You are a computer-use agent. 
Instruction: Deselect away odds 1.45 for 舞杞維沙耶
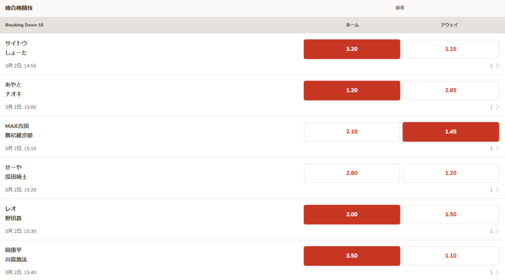[451, 132]
